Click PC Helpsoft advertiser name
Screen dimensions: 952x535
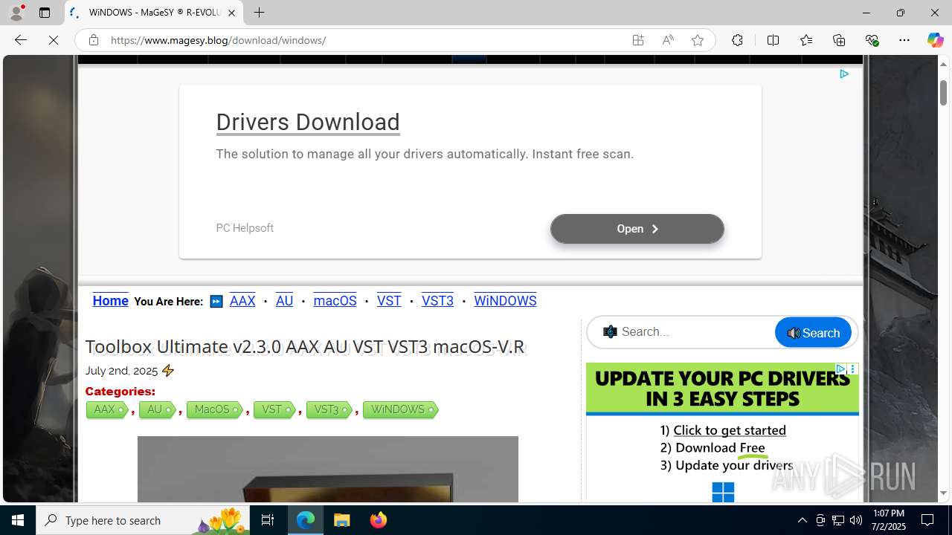[245, 228]
